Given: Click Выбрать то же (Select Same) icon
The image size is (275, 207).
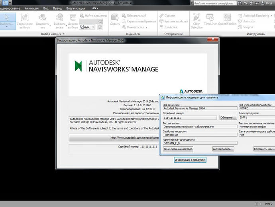Looking at the screenshot, I should (60, 21).
